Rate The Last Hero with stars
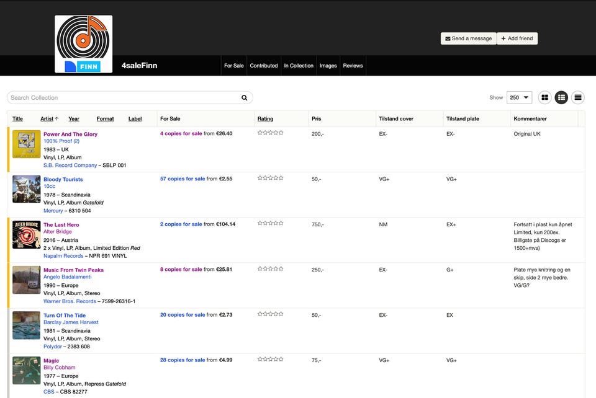This screenshot has width=596, height=398. click(x=270, y=223)
